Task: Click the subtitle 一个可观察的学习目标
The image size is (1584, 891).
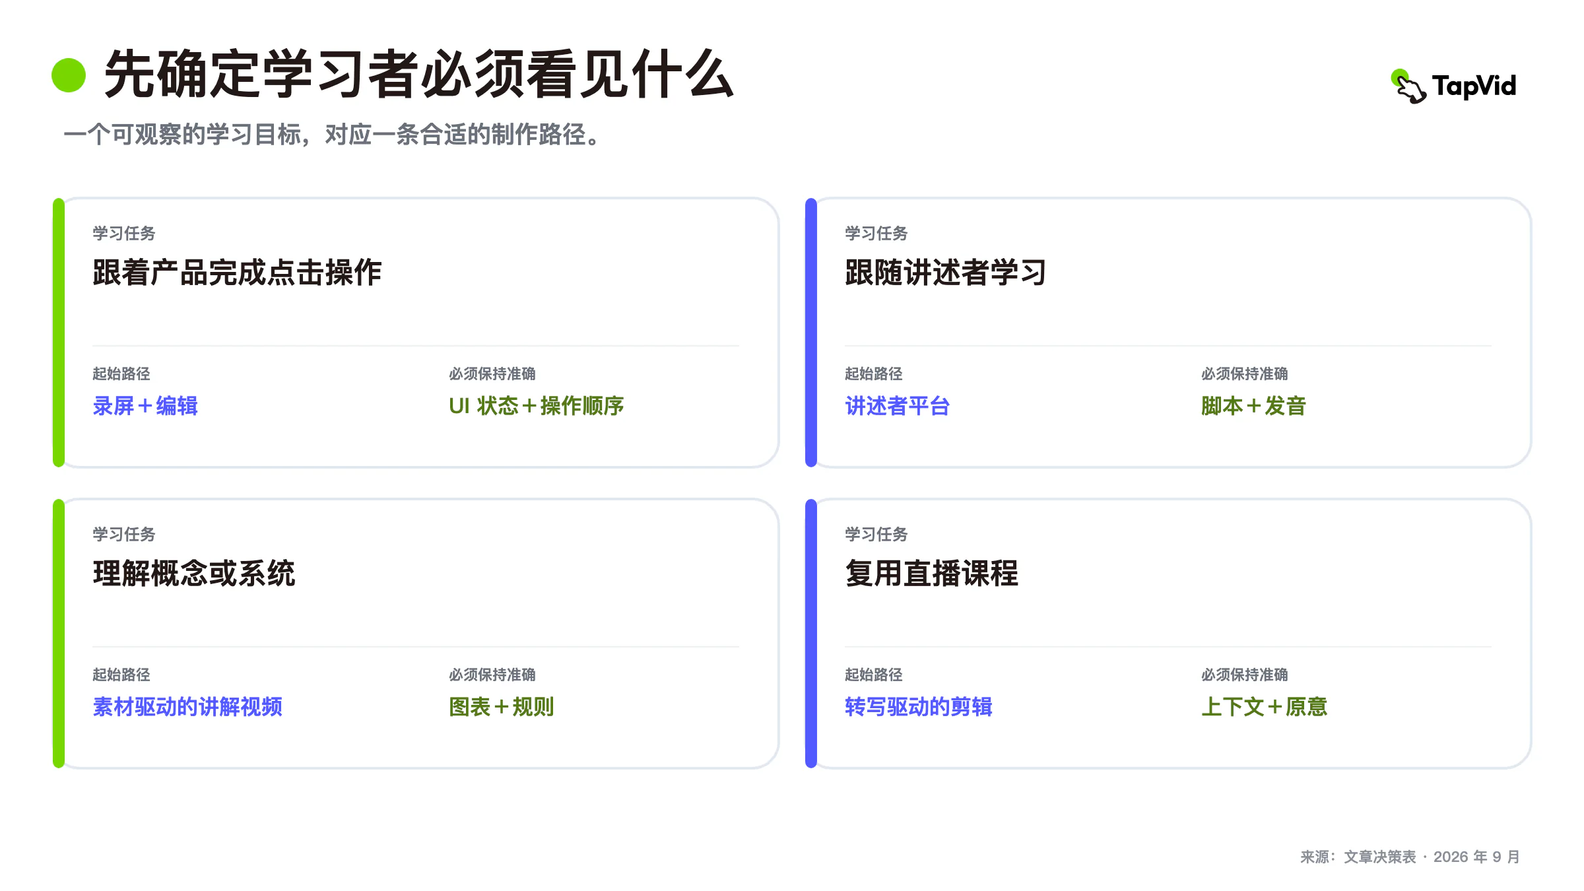Action: (183, 135)
